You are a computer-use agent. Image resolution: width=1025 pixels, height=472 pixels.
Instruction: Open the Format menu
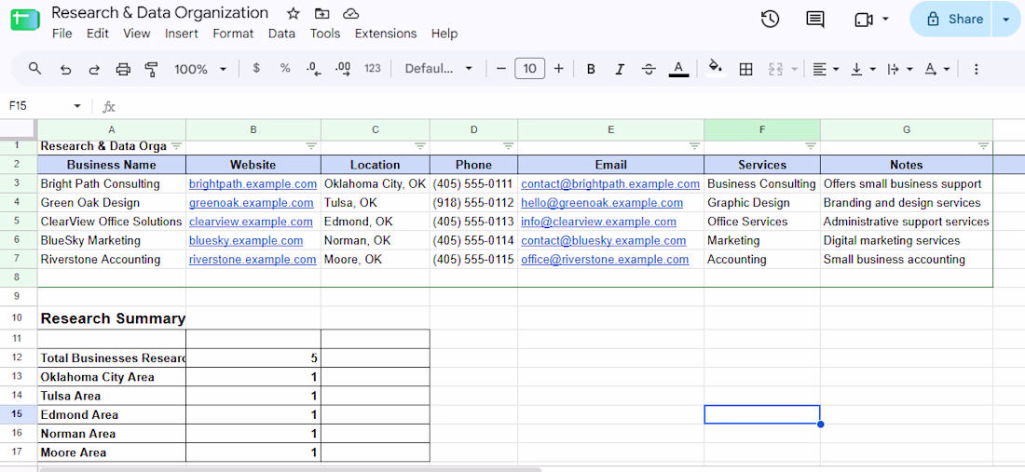[233, 34]
